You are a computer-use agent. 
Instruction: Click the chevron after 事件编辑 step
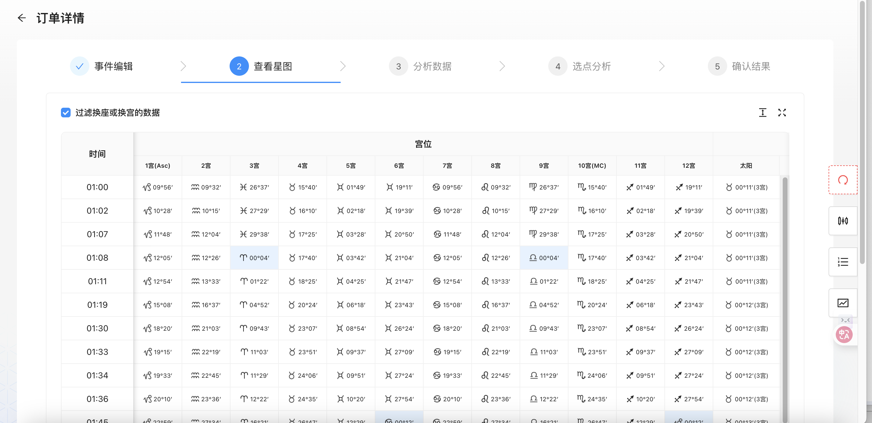click(x=183, y=66)
